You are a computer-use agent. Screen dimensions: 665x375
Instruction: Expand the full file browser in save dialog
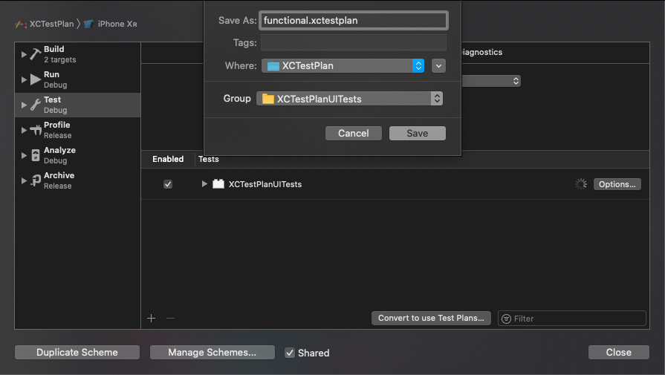[438, 66]
